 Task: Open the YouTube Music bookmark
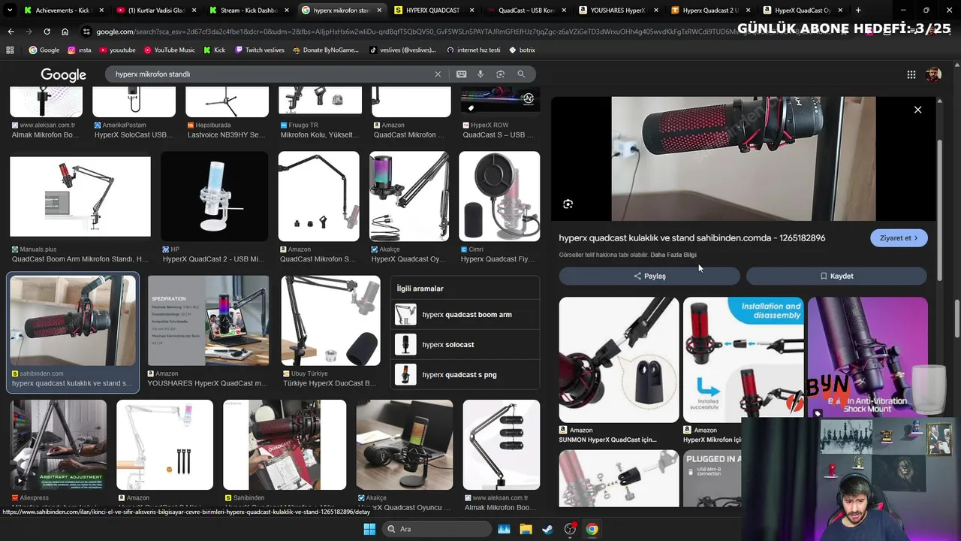point(169,50)
